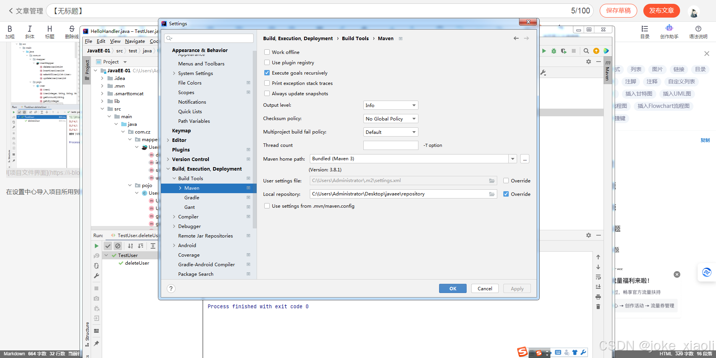This screenshot has width=716, height=358.
Task: Click the Strikethrough (删除线) icon
Action: click(72, 31)
